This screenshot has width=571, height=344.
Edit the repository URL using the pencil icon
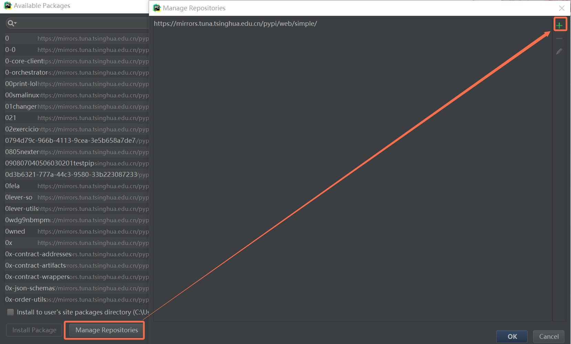[x=559, y=51]
